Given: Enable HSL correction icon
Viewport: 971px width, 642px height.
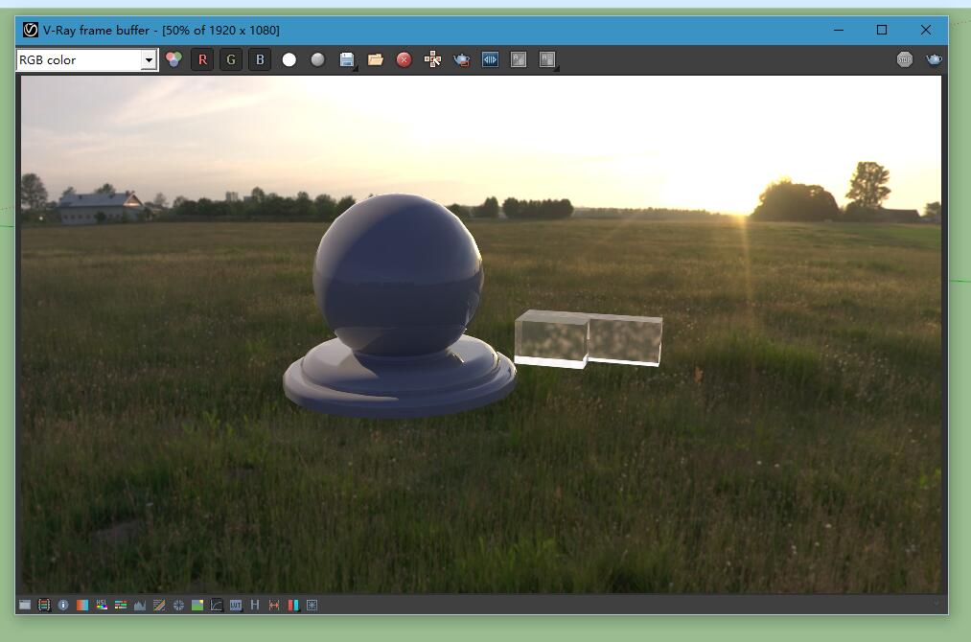Looking at the screenshot, I should pos(102,605).
